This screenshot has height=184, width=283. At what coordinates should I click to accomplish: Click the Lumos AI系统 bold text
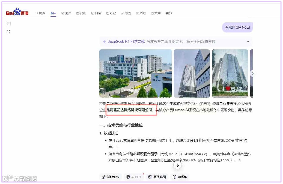coord(184,110)
